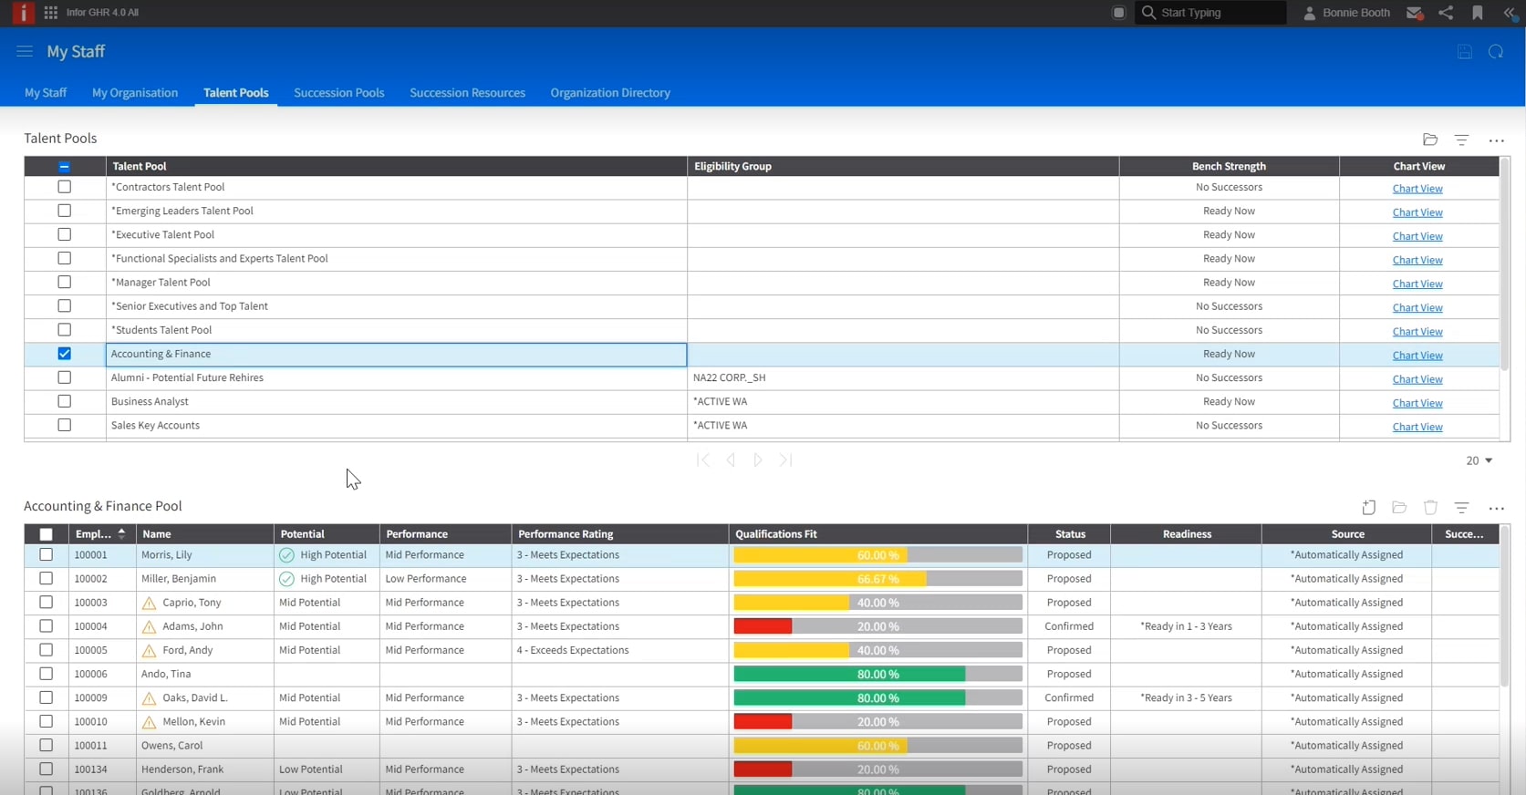Viewport: 1526px width, 795px height.
Task: Switch to the Succession Pools tab
Action: tap(338, 93)
